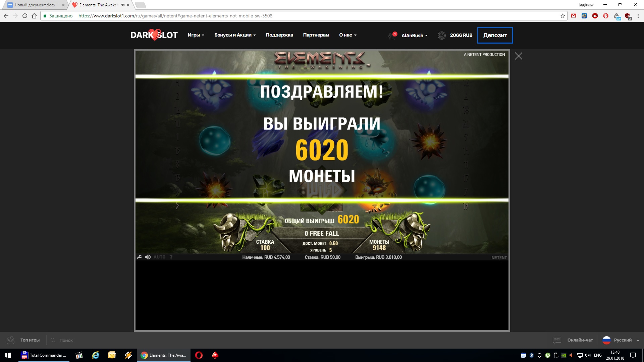Open the PokerStars taskbar icon
644x362 pixels.
(215, 355)
